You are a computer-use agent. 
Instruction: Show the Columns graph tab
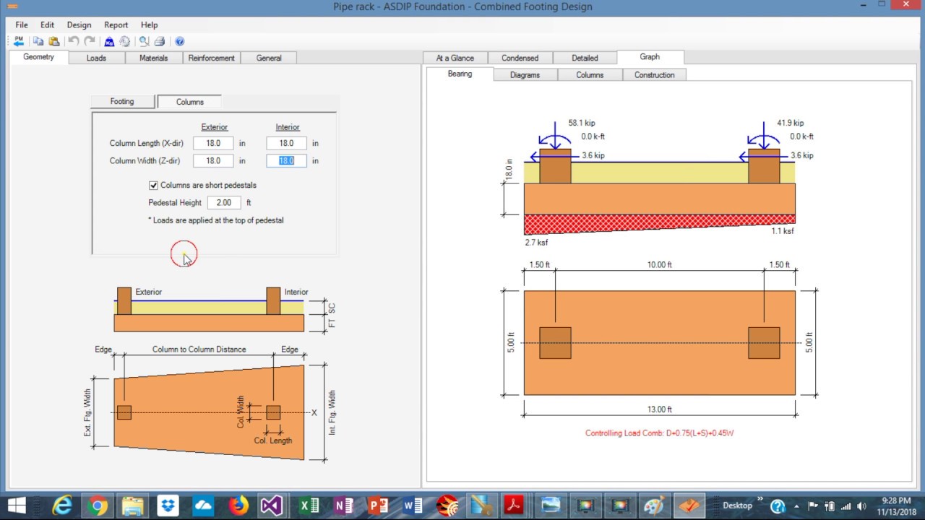(590, 75)
